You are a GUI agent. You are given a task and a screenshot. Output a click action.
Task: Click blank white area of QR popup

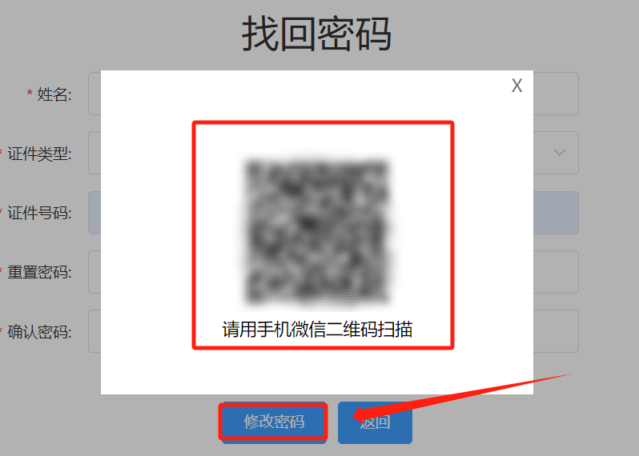tap(147, 244)
